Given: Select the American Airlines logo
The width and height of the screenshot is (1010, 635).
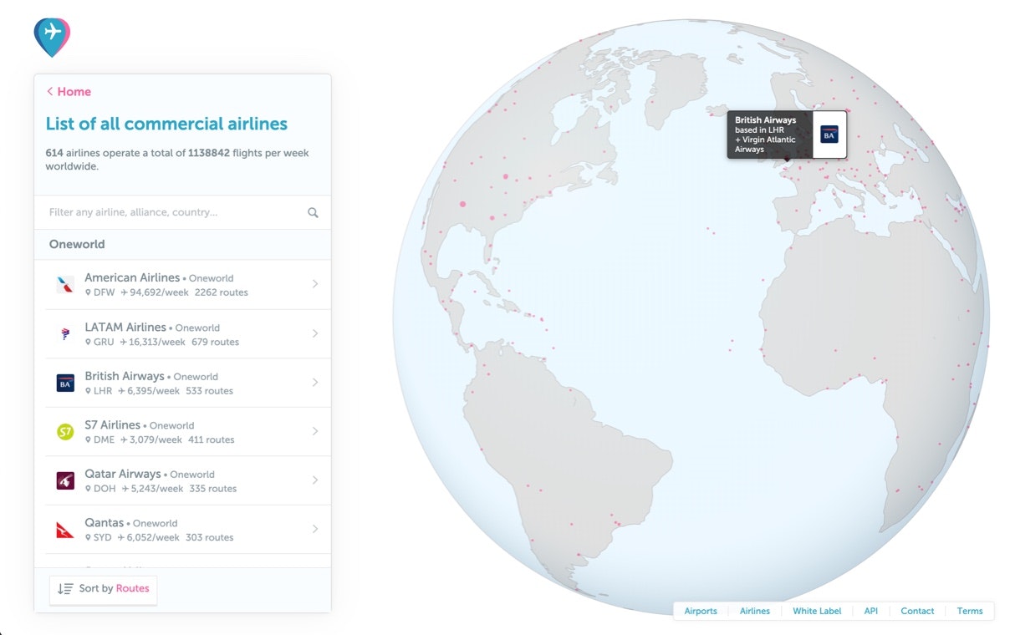Looking at the screenshot, I should (x=65, y=284).
